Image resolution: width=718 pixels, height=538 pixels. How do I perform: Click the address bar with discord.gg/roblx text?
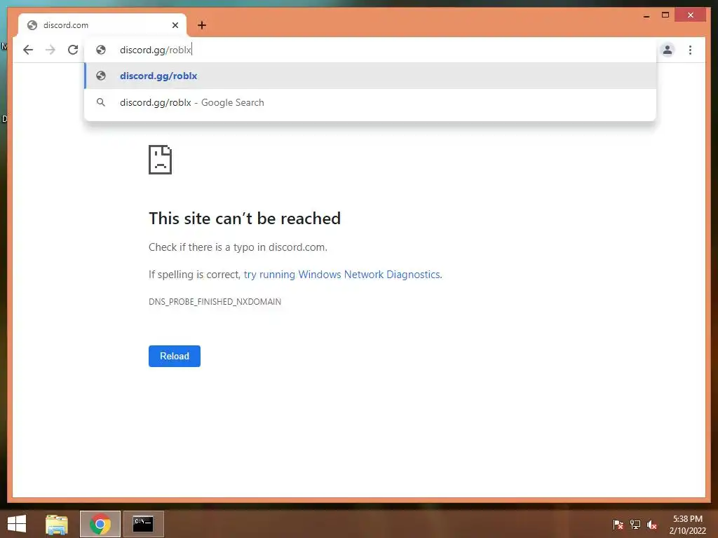370,50
